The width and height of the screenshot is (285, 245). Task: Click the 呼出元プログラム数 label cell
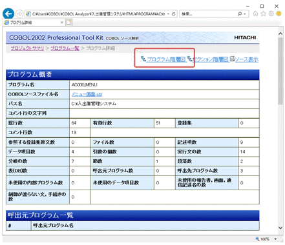[x=122, y=171]
